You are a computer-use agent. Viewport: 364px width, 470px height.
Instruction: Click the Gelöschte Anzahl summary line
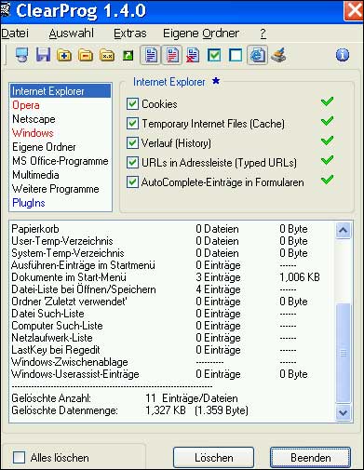point(125,398)
